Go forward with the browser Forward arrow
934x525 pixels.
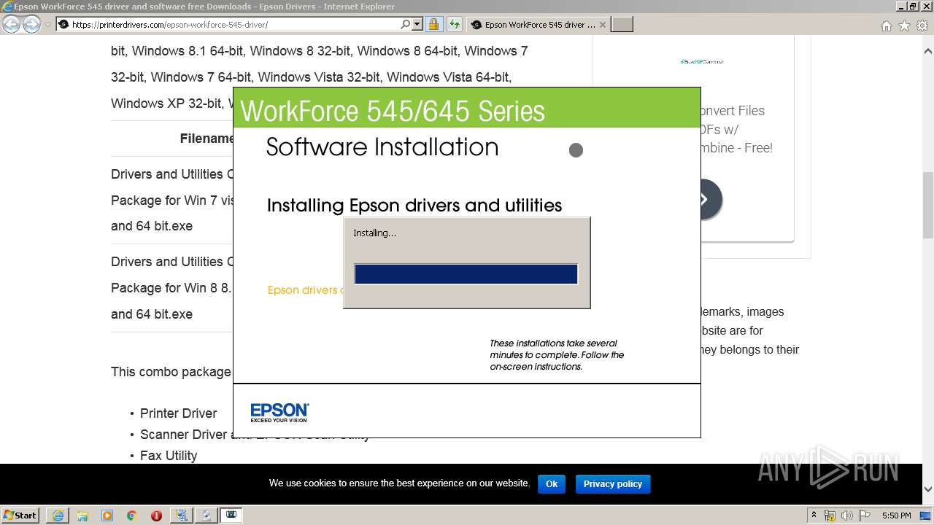[31, 24]
